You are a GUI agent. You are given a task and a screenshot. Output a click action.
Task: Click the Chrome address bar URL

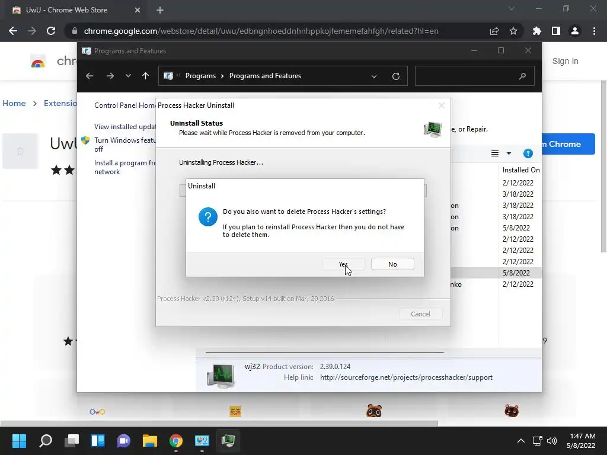coord(261,31)
